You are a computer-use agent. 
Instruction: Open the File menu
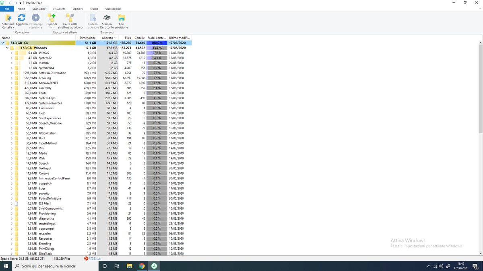click(x=7, y=8)
